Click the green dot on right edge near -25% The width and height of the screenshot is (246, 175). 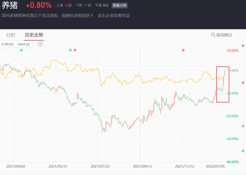coord(243,126)
